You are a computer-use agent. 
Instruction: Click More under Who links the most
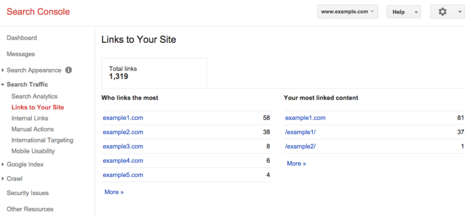(114, 192)
